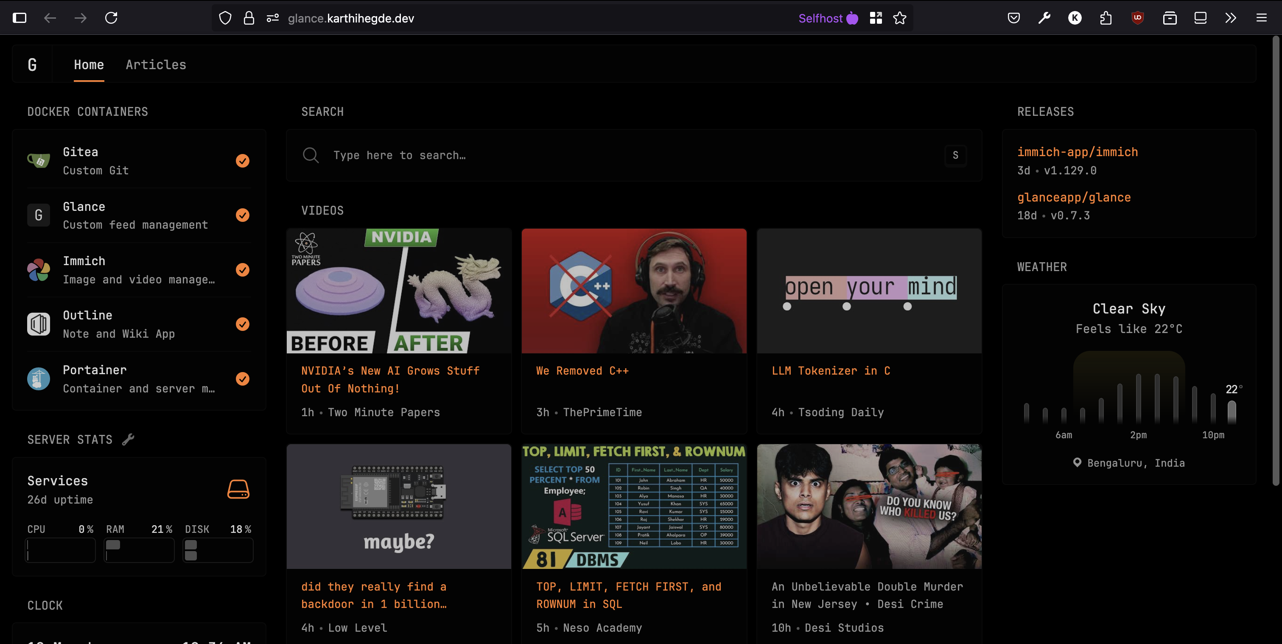Screen dimensions: 1282x644
Task: Click the Server Stats wrench icon
Action: 129,439
